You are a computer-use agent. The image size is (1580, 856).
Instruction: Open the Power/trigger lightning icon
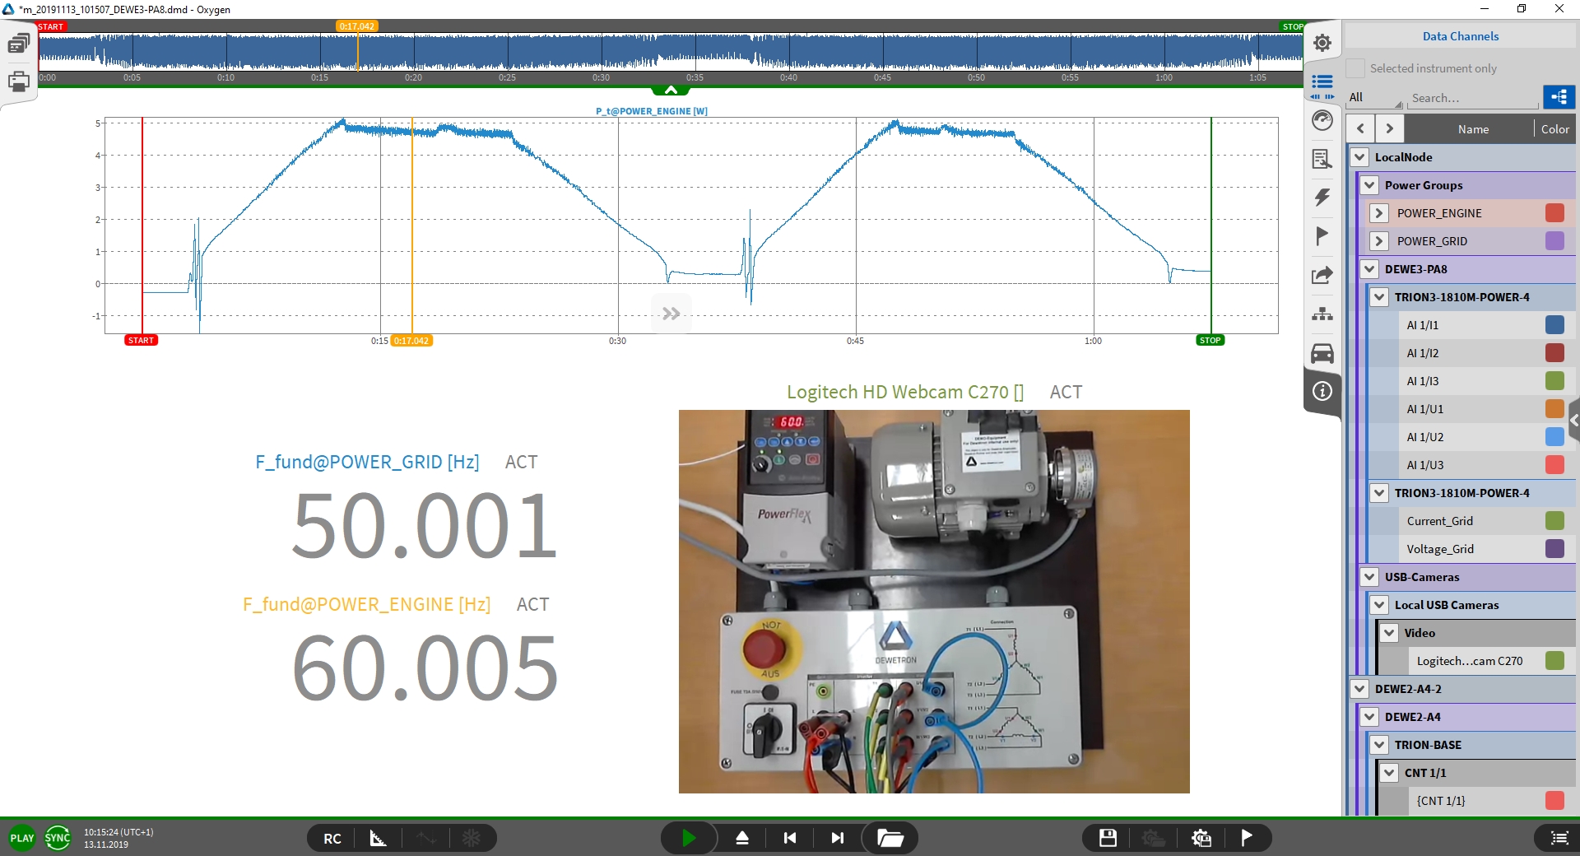click(x=1322, y=198)
